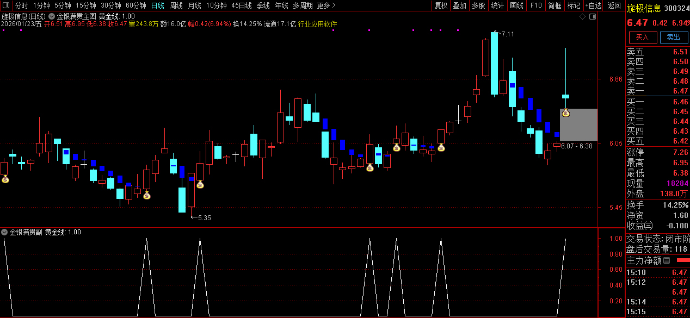Click the 净资 1.60 row
This screenshot has width=690, height=318.
pos(657,215)
